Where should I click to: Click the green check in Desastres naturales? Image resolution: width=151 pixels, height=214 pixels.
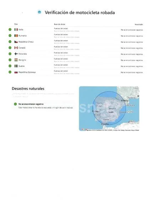click(15, 104)
